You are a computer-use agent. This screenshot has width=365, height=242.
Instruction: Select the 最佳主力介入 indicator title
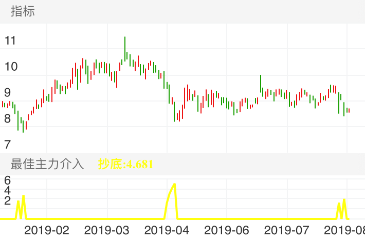47,164
